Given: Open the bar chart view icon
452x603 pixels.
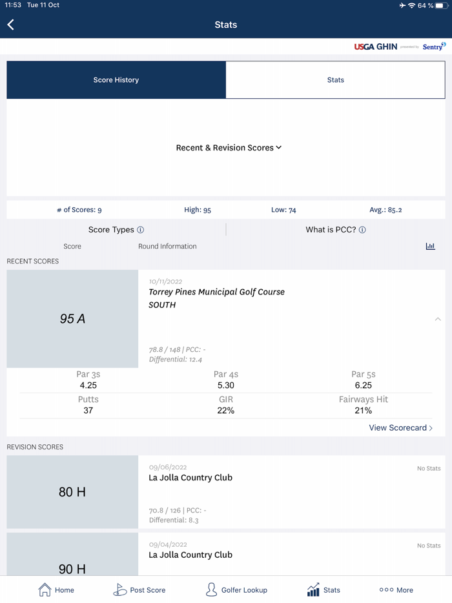Looking at the screenshot, I should [430, 246].
